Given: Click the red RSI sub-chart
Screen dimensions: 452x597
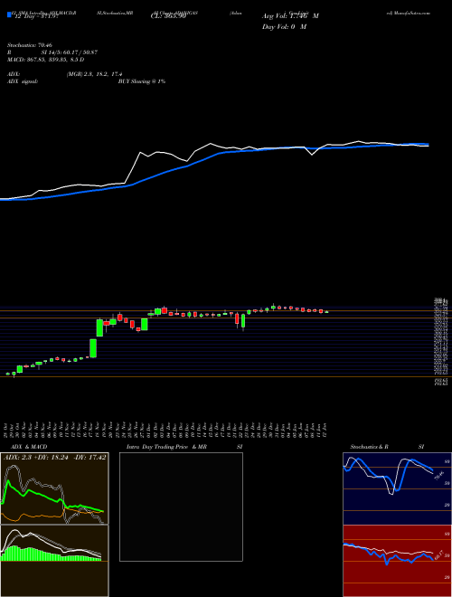Looking at the screenshot, I should pos(397,561).
